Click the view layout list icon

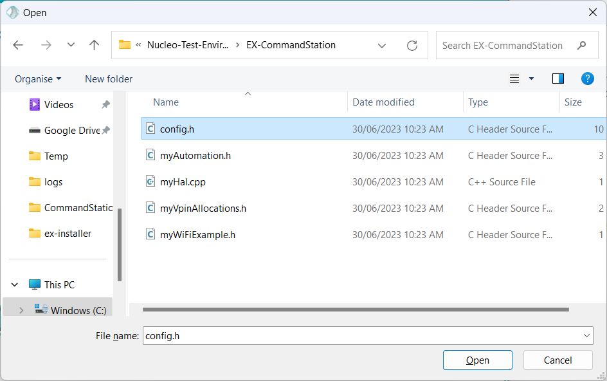[514, 79]
